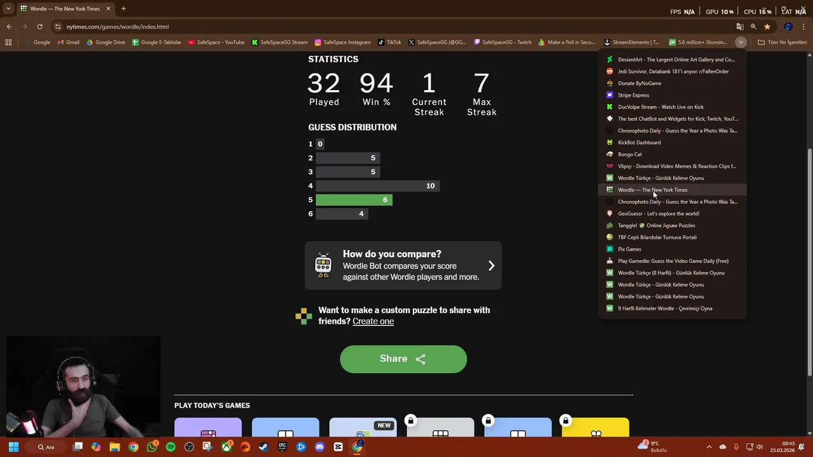Close the Wordle browser tab
Viewport: 813px width, 457px height.
click(108, 9)
